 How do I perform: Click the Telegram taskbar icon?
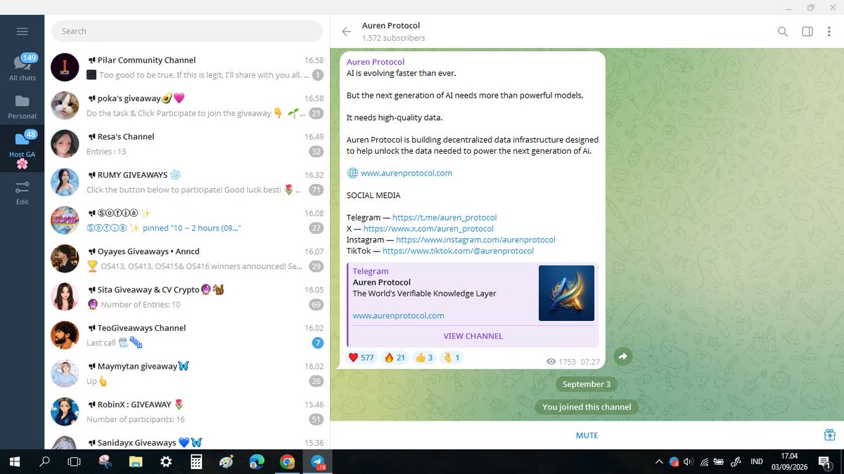tap(317, 462)
